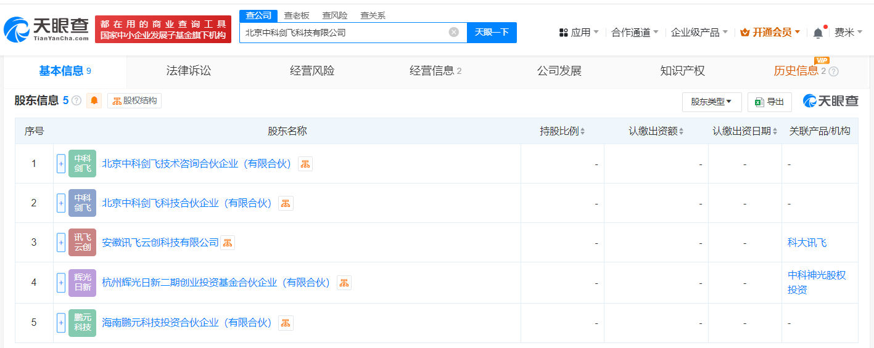The height and width of the screenshot is (348, 874).
Task: Click the 天眼查 home logo
Action: click(x=47, y=29)
